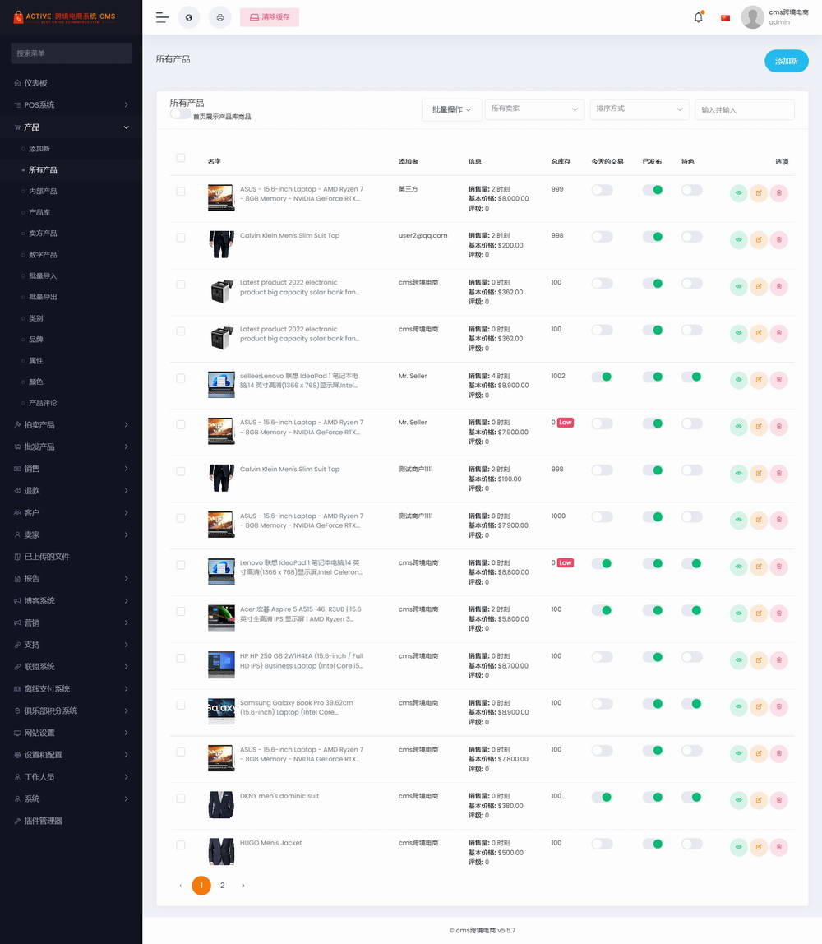Open the POS printer icon in header
This screenshot has width=822, height=944.
point(219,17)
